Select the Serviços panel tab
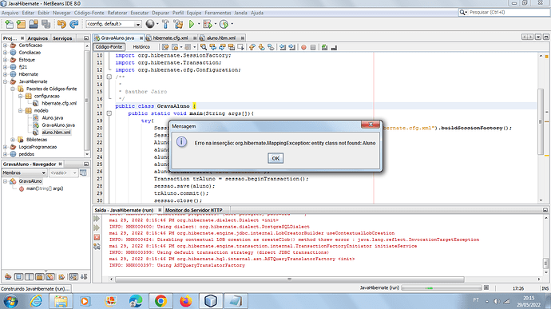Screen dimensions: 551x309 pyautogui.click(x=62, y=38)
